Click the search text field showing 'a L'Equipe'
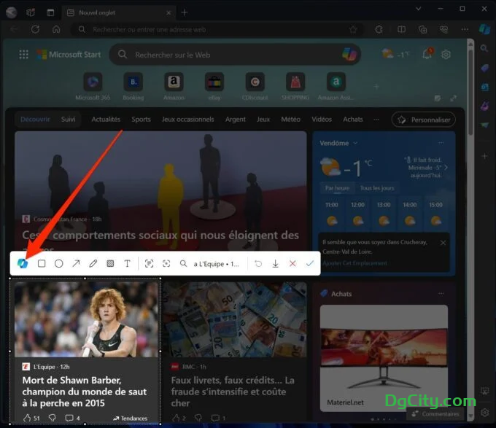 217,264
